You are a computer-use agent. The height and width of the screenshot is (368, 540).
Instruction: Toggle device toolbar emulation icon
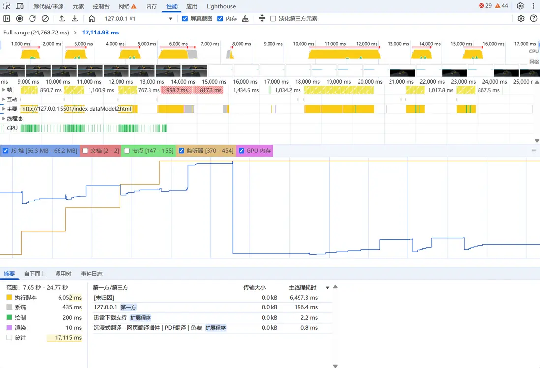tap(20, 6)
